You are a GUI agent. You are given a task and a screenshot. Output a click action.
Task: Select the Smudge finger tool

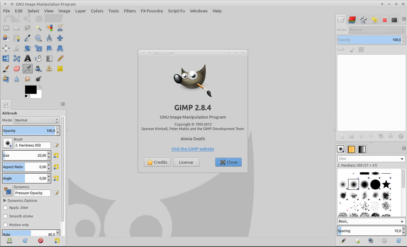point(28,79)
